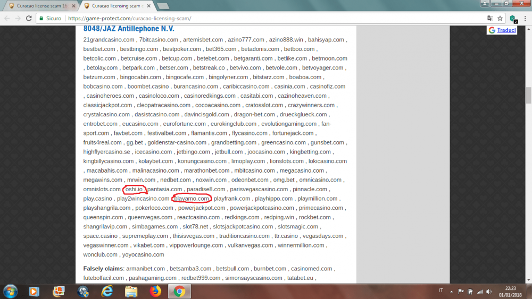
Task: Open the HP support assistant taskbar icon
Action: [83, 291]
